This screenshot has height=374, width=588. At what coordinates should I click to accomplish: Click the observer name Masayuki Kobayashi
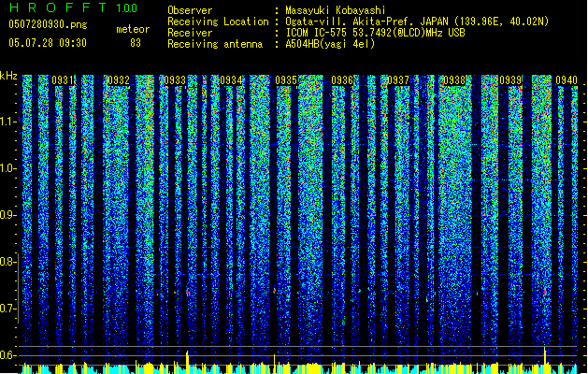[x=336, y=10]
